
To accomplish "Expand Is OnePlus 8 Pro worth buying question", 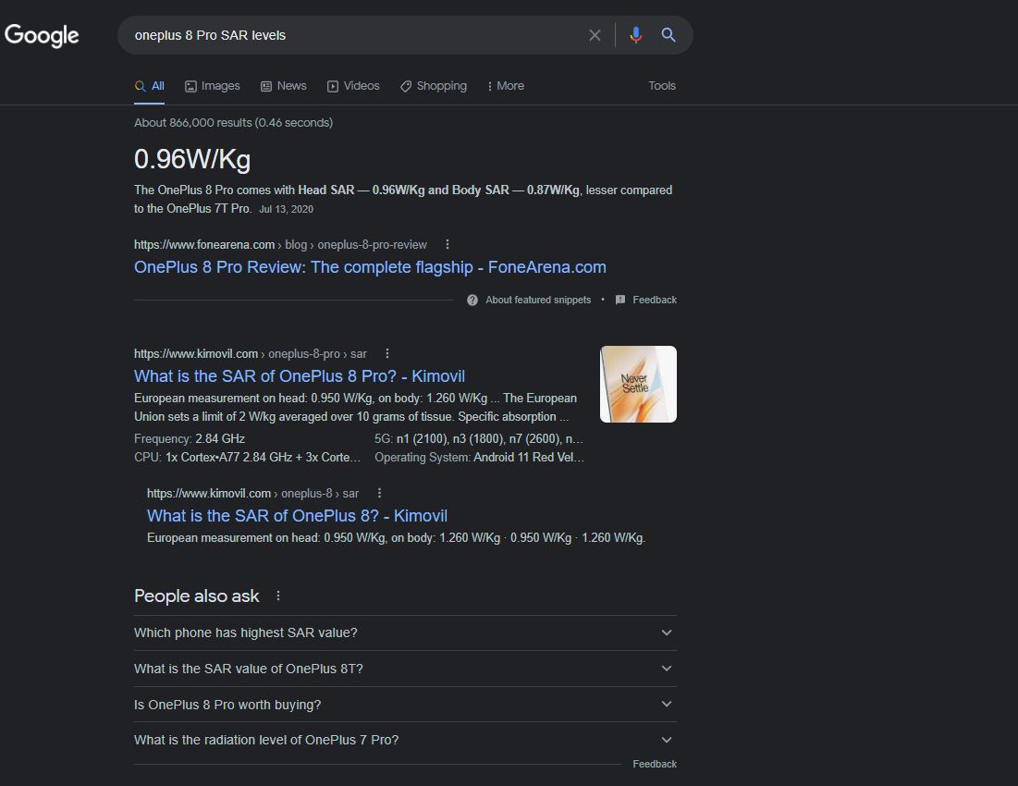I will click(405, 705).
